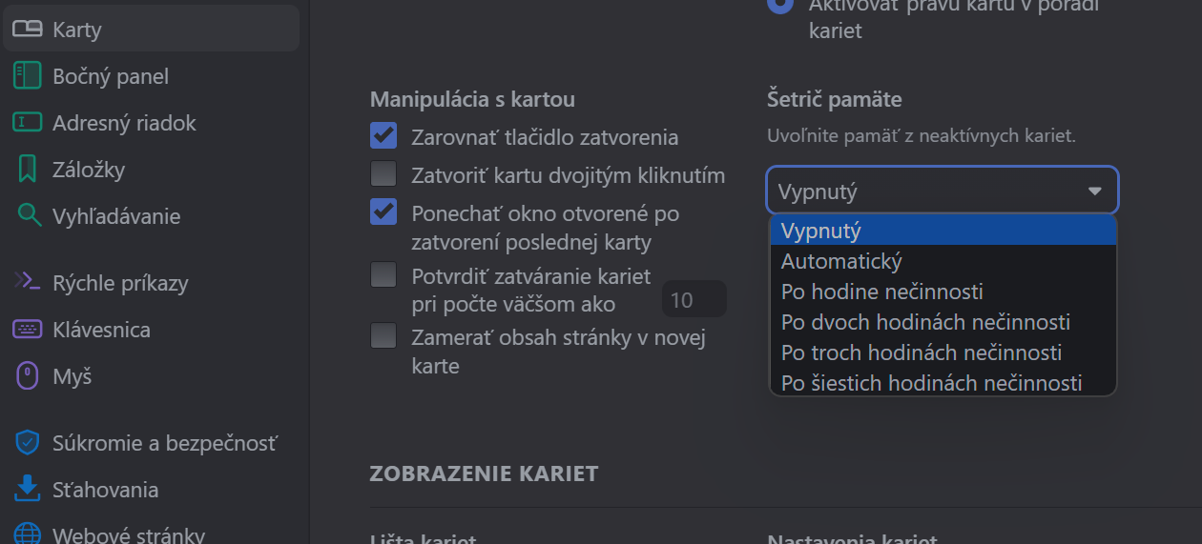Choose Po hodine nečinnosti option
Viewport: 1202px width, 544px height.
point(881,292)
